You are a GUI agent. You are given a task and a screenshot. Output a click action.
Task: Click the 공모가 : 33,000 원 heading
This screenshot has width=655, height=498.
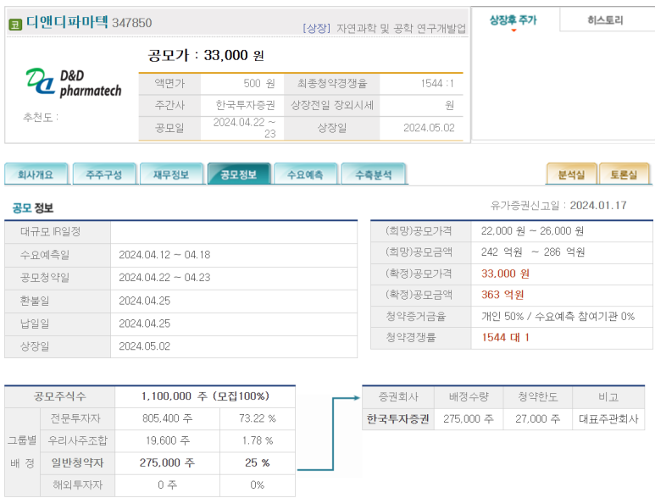tap(206, 55)
